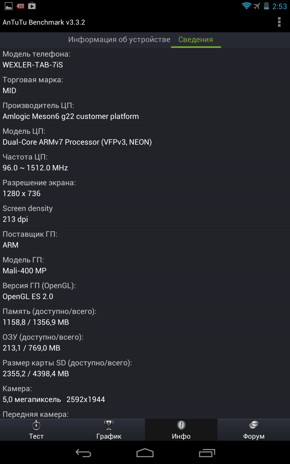Open the recent apps navigation button

207,453
